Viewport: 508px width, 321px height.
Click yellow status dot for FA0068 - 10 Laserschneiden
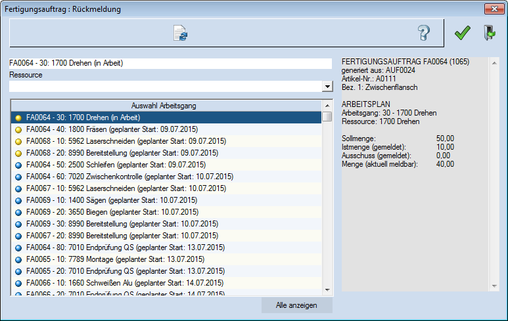[x=18, y=141]
